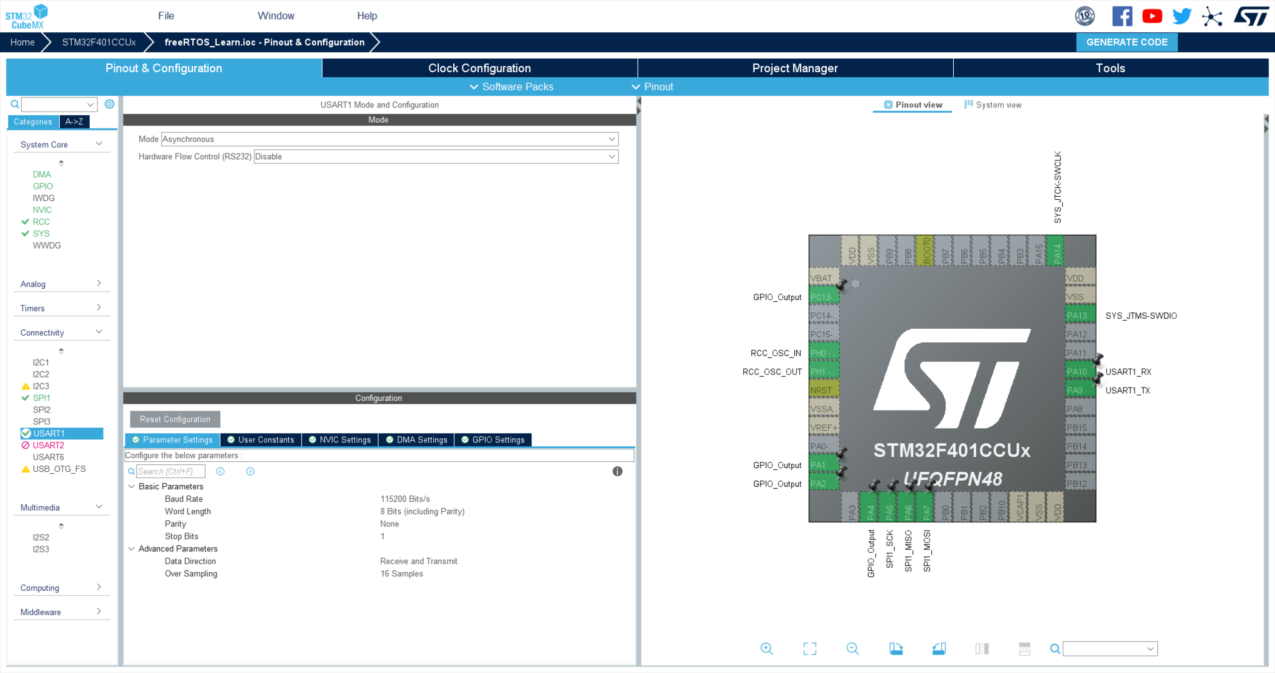1275x673 pixels.
Task: Switch to Project Manager tab
Action: (795, 68)
